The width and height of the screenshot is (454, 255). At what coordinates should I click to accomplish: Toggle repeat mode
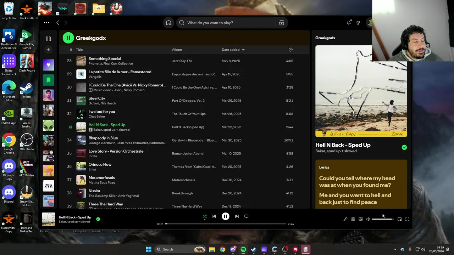click(x=247, y=216)
